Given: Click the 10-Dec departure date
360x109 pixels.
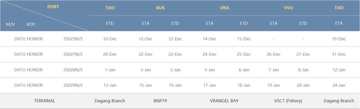Looking at the screenshot, I should tap(110, 39).
